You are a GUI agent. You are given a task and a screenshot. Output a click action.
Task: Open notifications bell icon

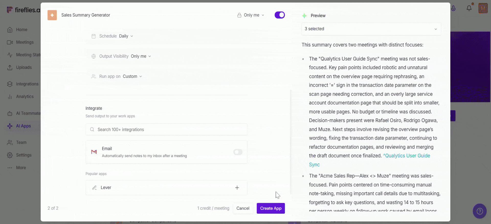[x=469, y=8]
